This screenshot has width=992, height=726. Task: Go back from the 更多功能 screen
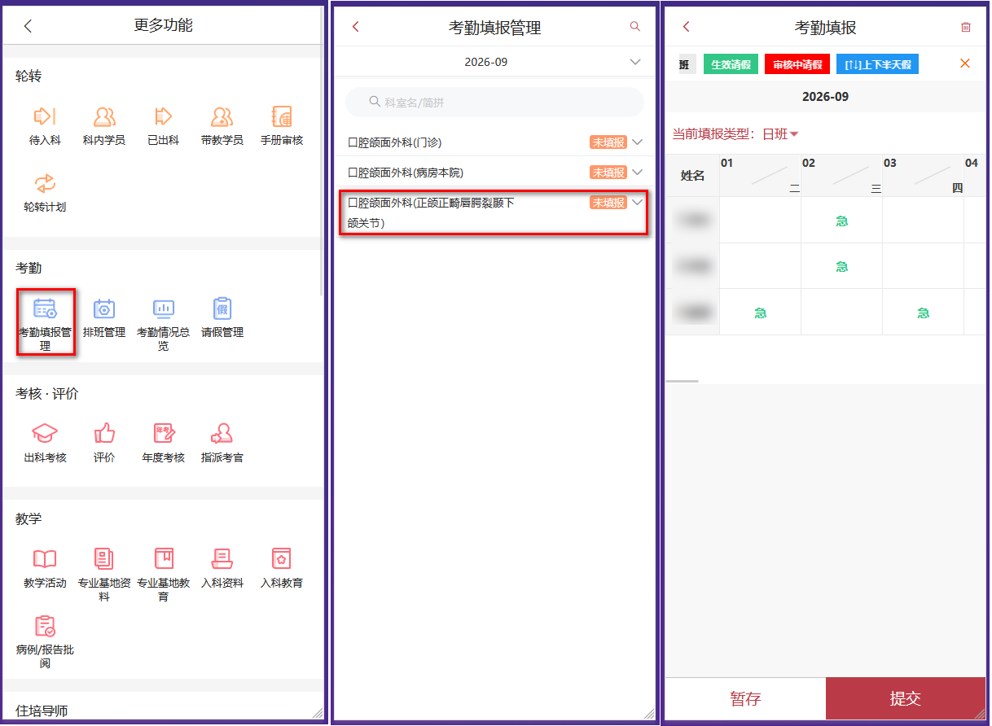[x=28, y=26]
